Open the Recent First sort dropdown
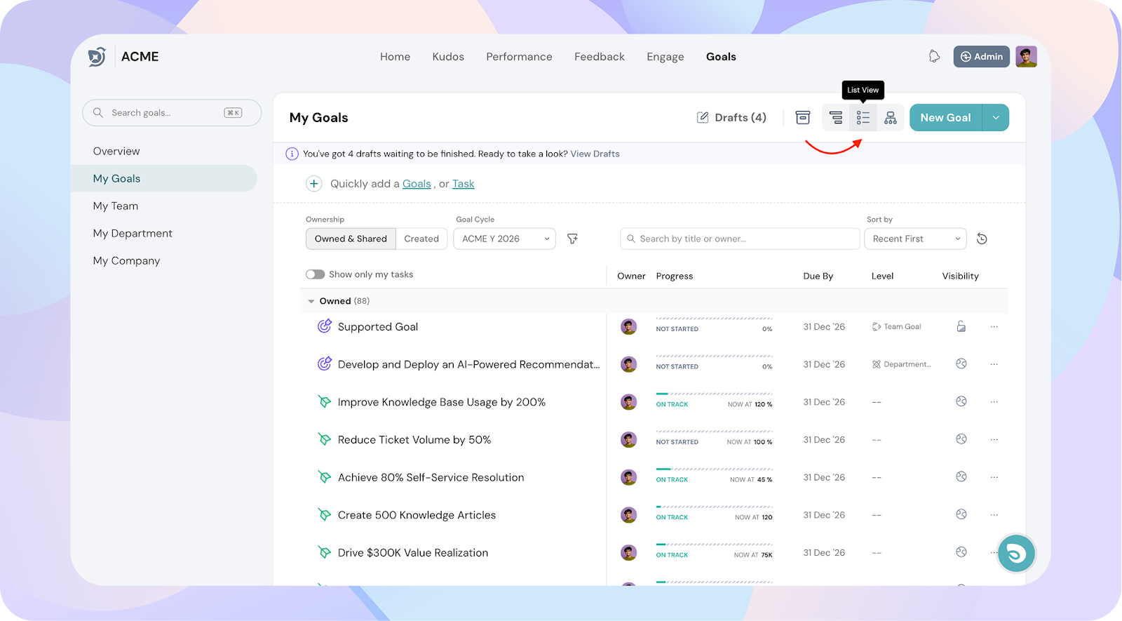This screenshot has width=1122, height=621. point(915,239)
